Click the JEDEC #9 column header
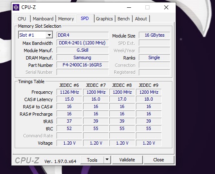 149,85
